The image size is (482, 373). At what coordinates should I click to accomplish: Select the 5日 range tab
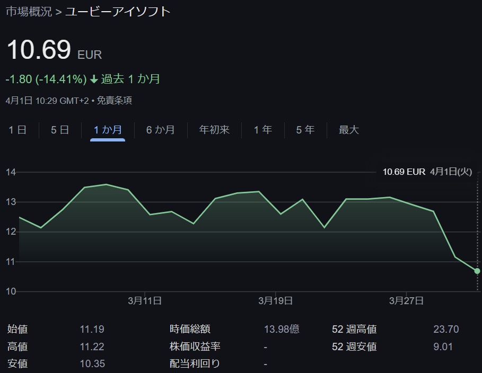pos(60,130)
